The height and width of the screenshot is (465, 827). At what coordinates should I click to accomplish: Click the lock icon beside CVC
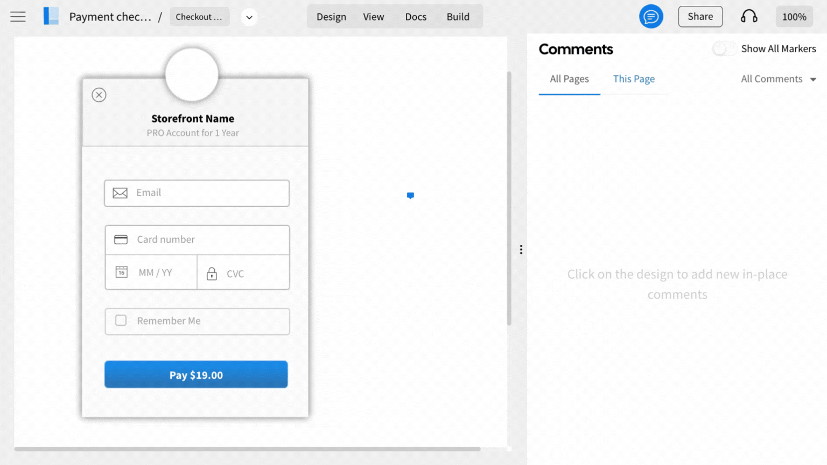pyautogui.click(x=212, y=274)
